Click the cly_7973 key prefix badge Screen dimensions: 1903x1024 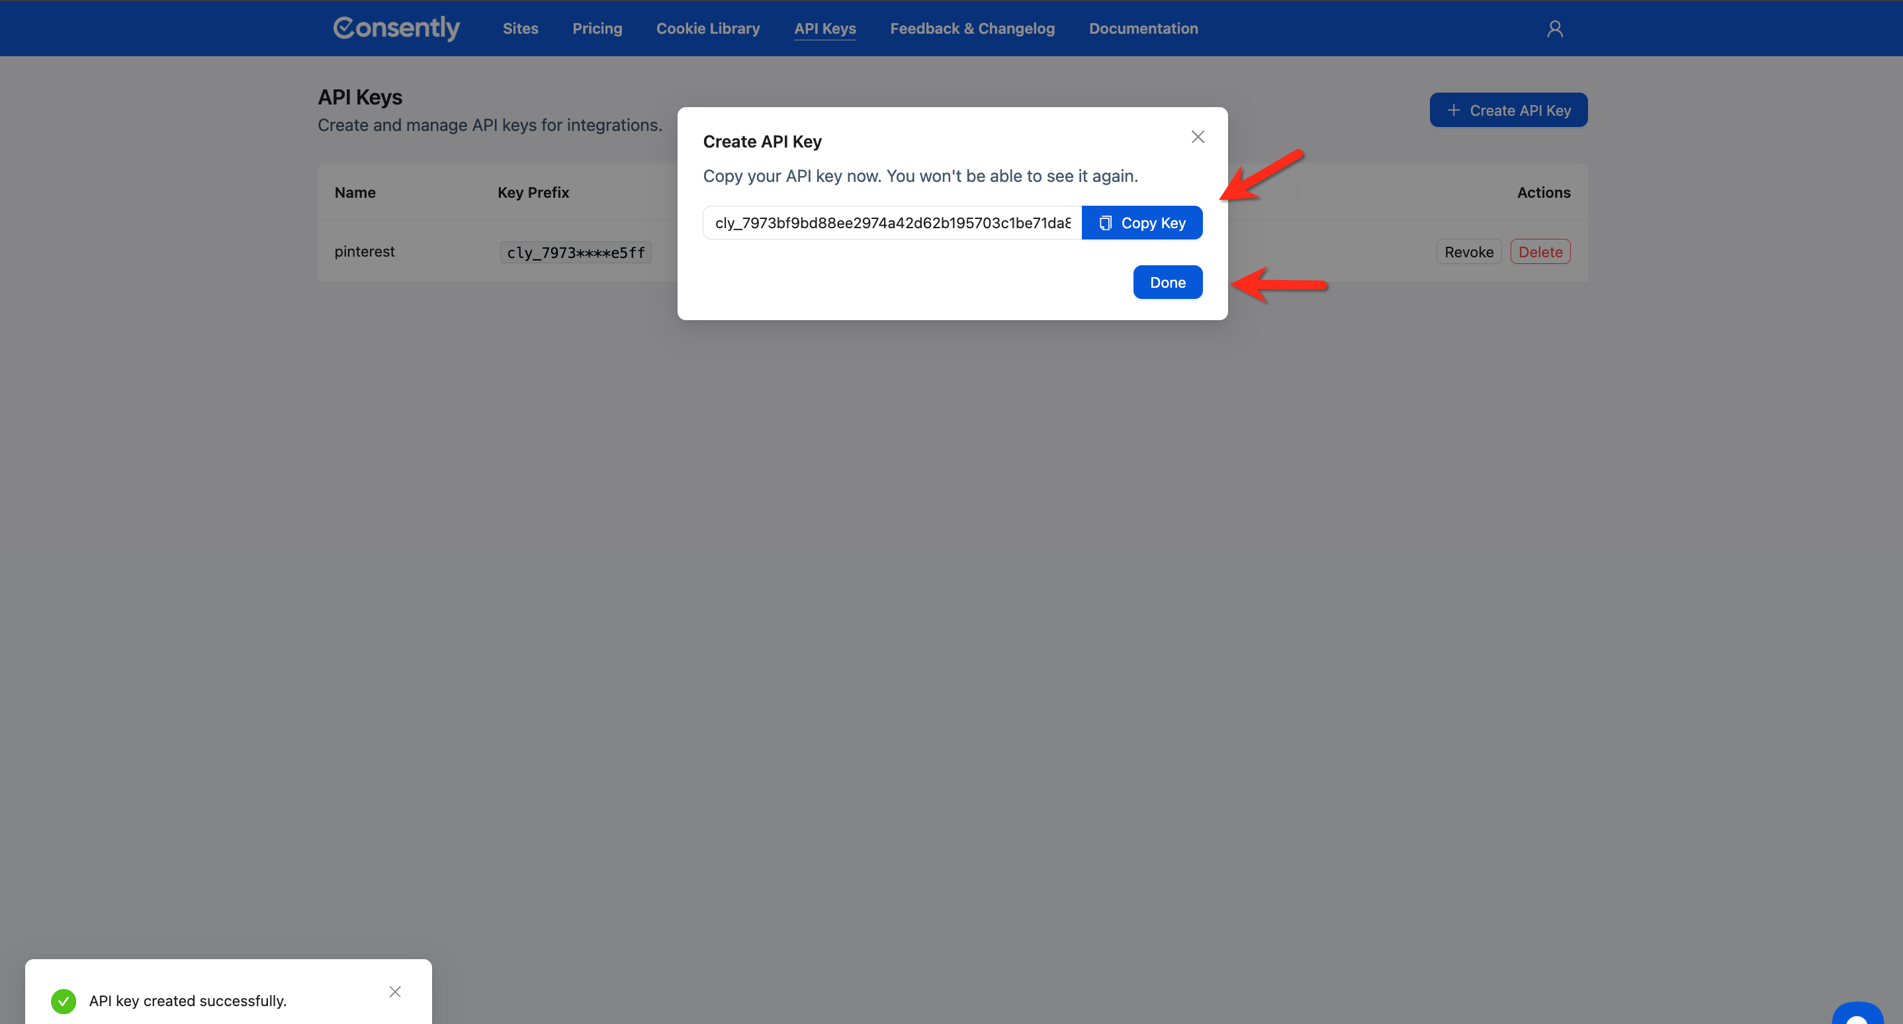pos(576,253)
